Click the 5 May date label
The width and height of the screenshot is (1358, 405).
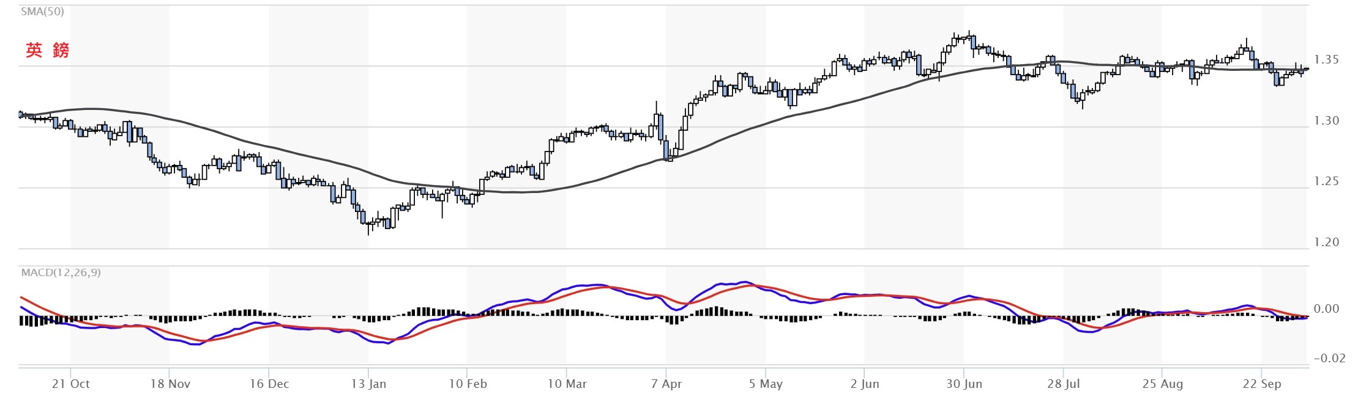pyautogui.click(x=766, y=384)
